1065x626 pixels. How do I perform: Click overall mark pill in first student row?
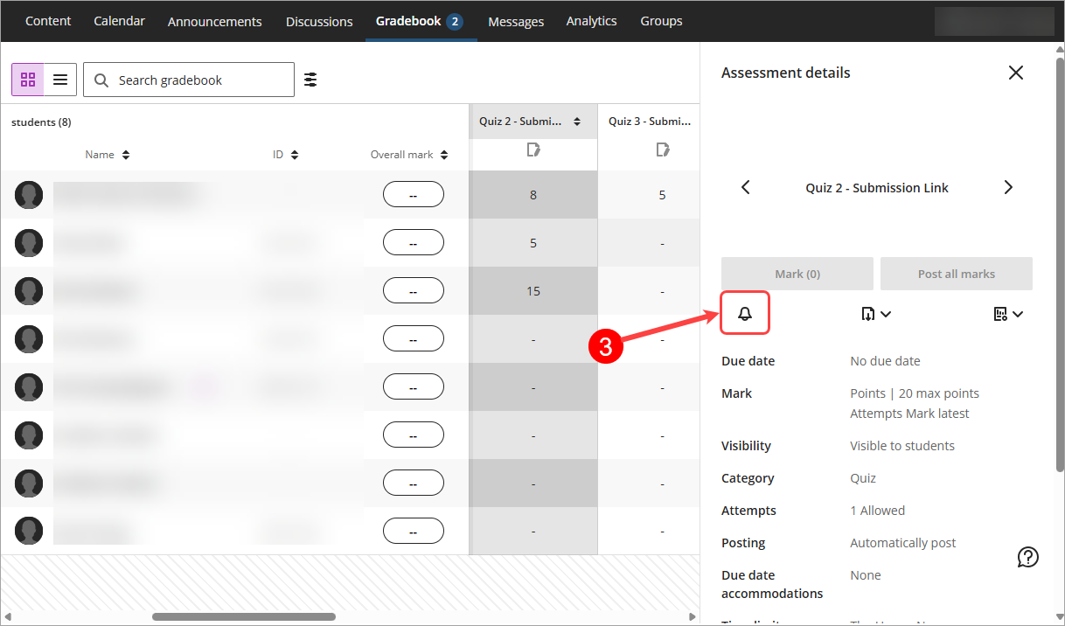[414, 195]
